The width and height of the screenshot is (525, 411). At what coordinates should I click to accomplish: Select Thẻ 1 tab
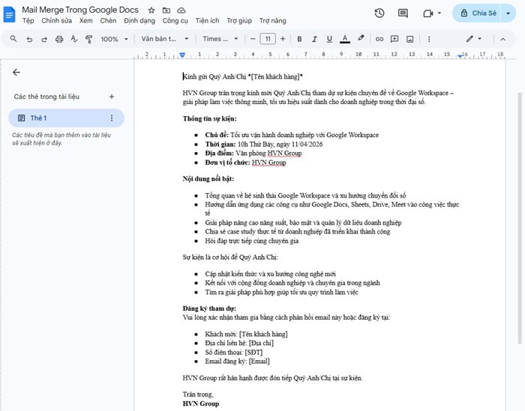(x=66, y=118)
